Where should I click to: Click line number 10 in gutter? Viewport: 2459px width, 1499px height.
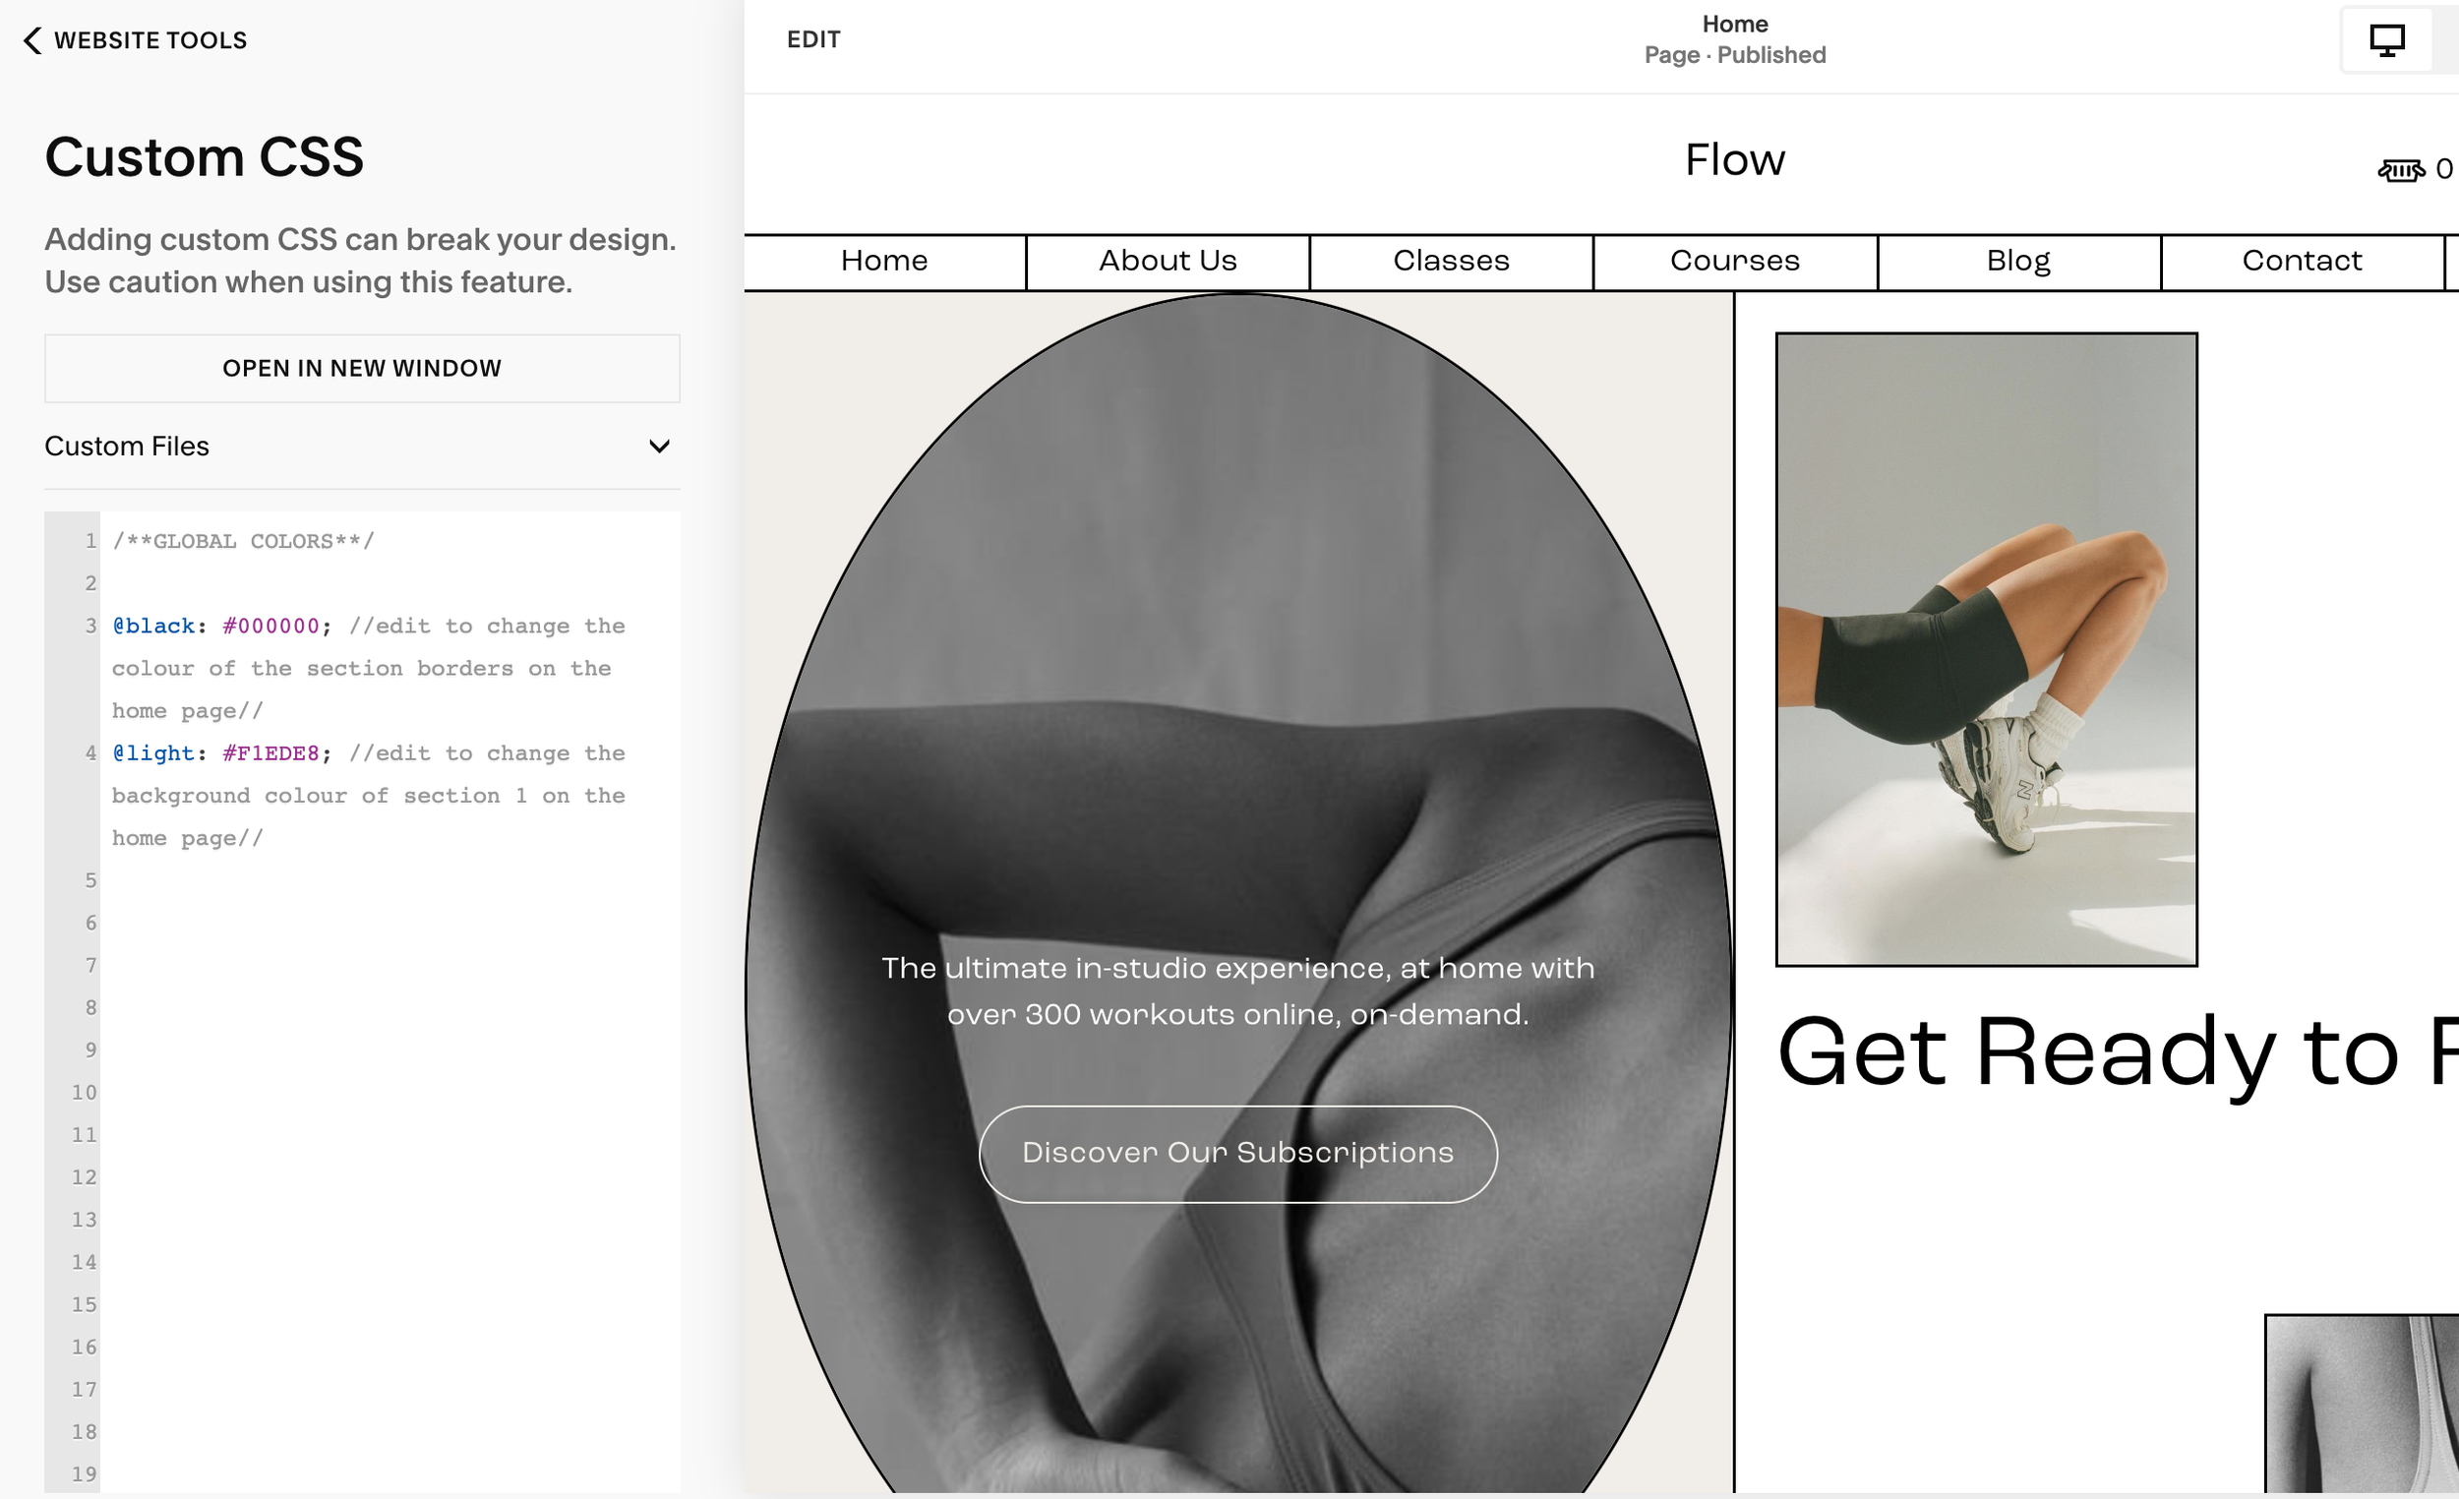click(84, 1093)
